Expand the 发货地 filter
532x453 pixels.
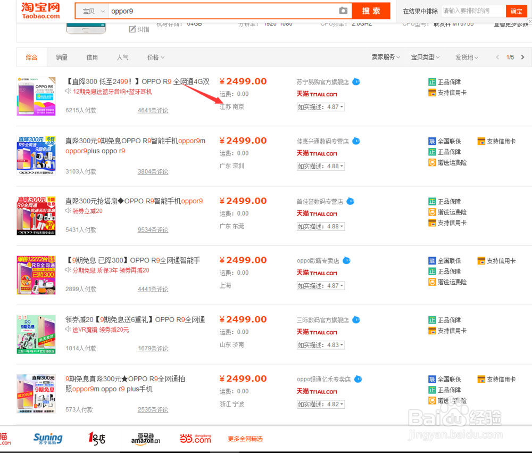click(x=467, y=57)
